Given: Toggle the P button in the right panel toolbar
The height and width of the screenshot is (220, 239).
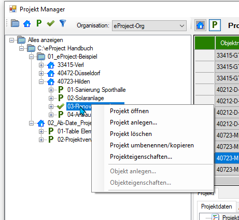Looking at the screenshot, I should (215, 25).
